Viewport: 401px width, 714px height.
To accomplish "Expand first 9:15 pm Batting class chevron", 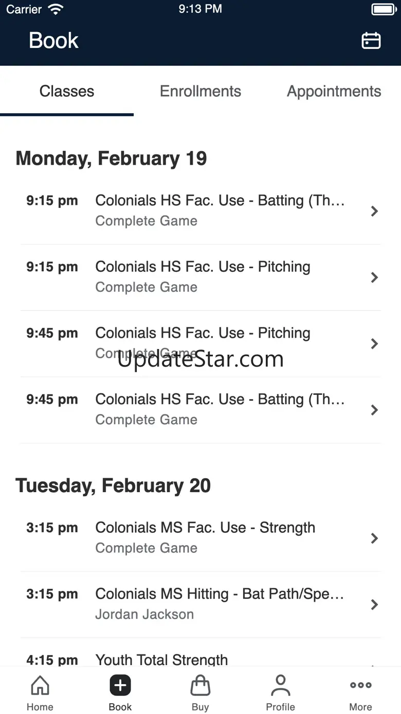I will [x=375, y=211].
